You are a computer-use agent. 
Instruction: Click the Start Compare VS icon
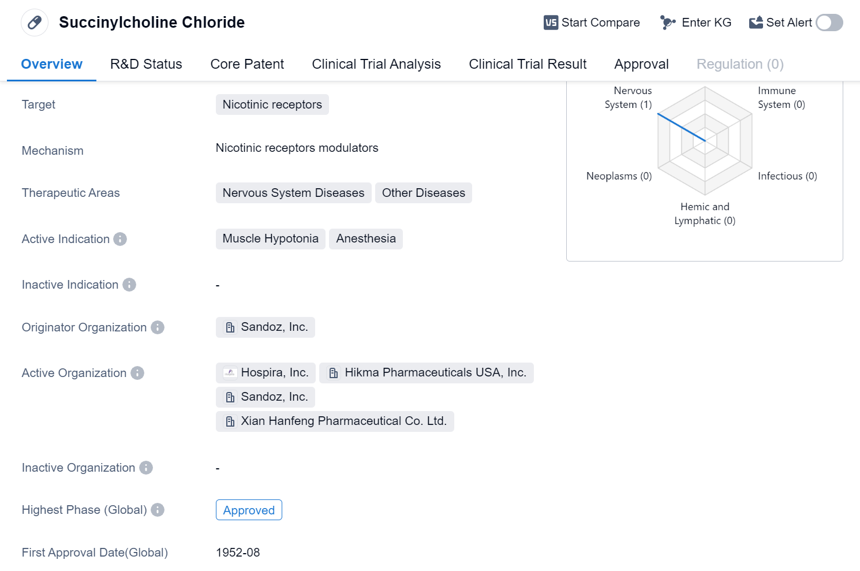(x=551, y=23)
